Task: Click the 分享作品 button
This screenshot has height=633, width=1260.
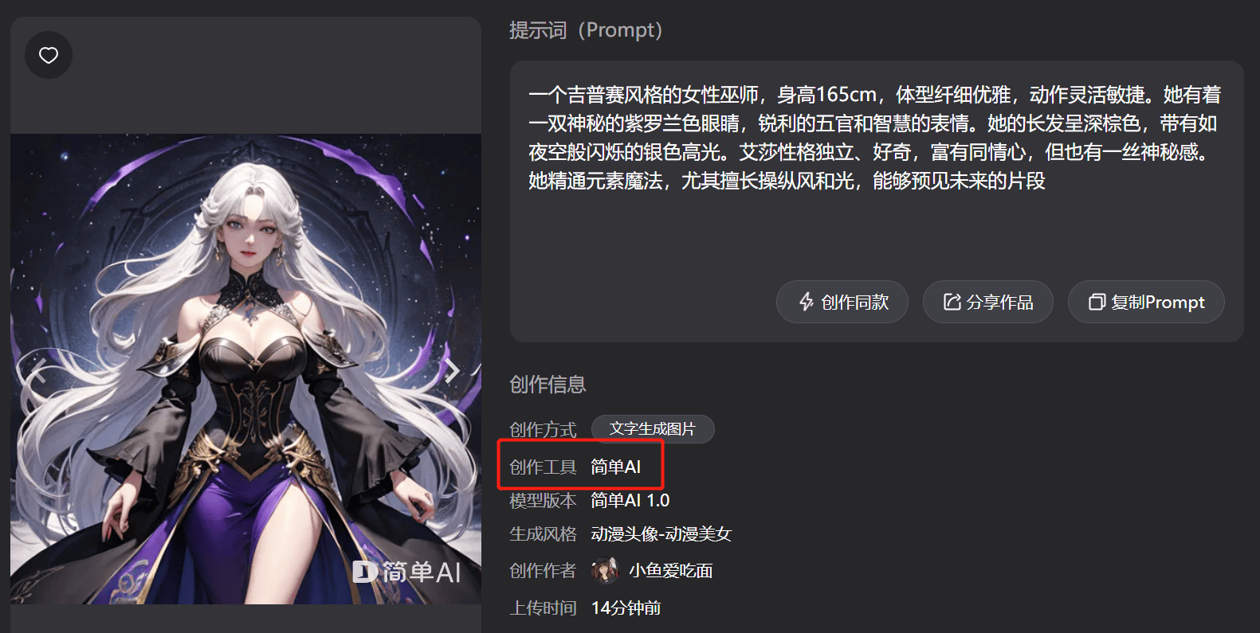Action: 988,302
